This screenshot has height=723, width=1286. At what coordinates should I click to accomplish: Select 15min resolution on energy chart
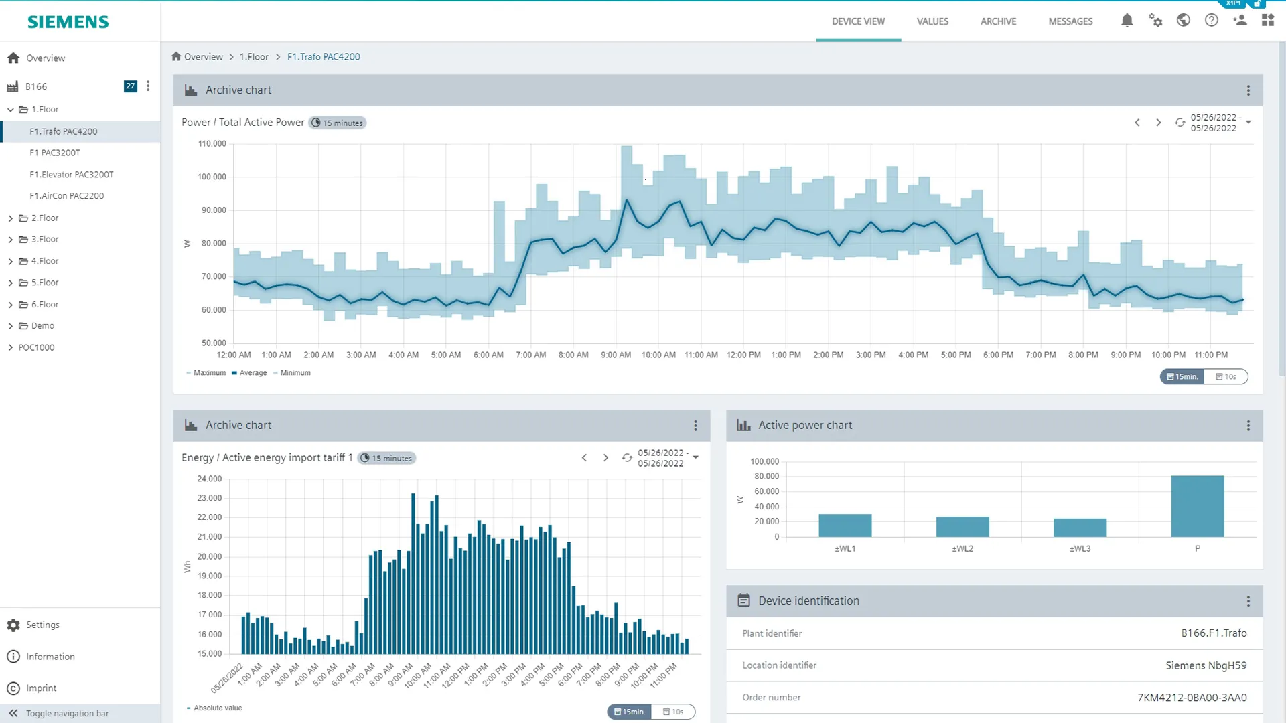coord(630,712)
